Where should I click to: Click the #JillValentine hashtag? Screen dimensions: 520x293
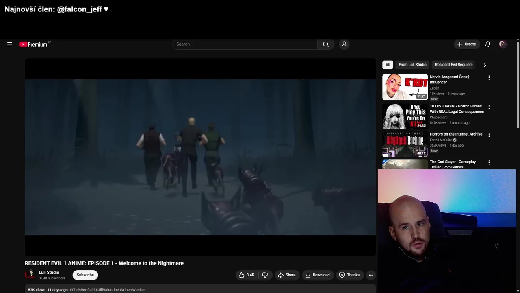[x=107, y=290]
